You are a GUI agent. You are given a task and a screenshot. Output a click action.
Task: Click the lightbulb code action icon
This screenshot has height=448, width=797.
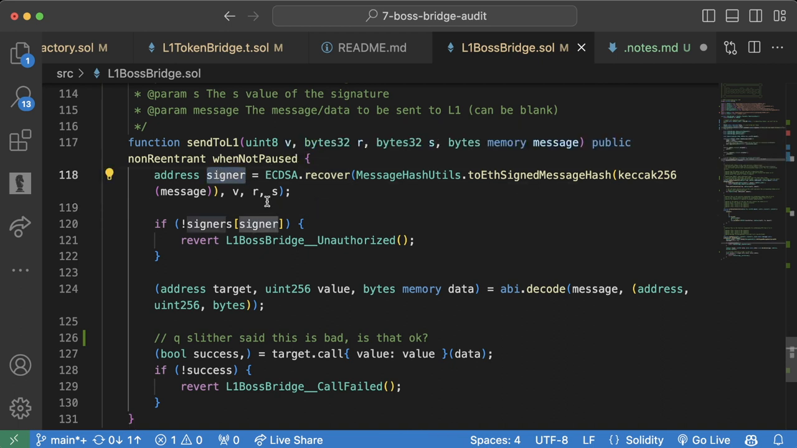tap(109, 175)
